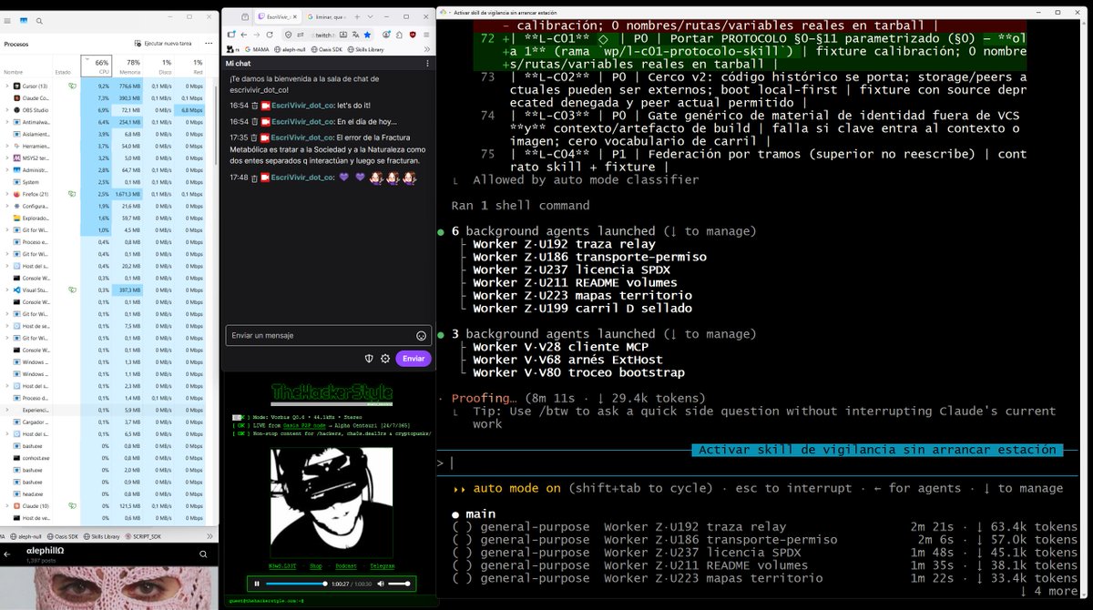Open the chat emoji picker
The width and height of the screenshot is (1093, 610).
422,335
